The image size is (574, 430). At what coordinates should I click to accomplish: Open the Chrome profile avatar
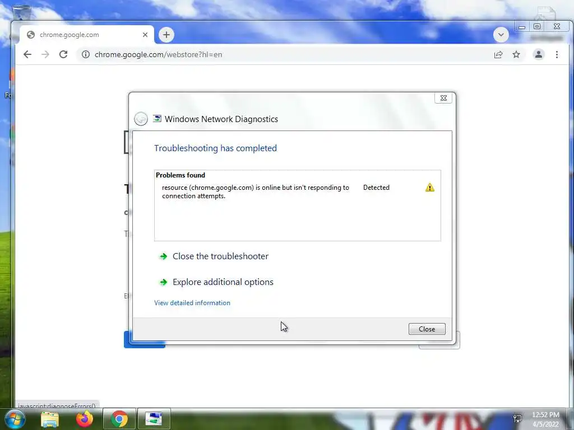539,54
